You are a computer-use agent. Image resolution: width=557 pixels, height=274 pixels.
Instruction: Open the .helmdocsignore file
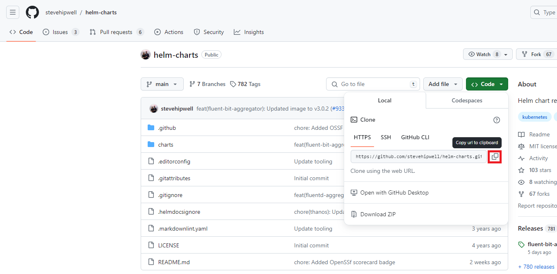pyautogui.click(x=179, y=212)
